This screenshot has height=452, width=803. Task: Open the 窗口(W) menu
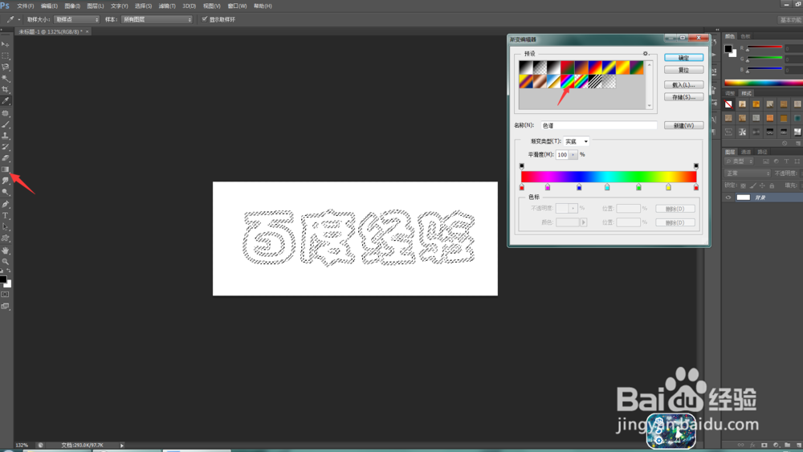[x=237, y=6]
